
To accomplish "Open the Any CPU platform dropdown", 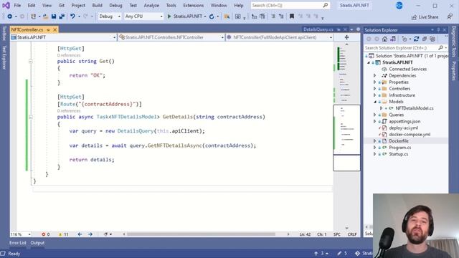I will click(x=143, y=16).
